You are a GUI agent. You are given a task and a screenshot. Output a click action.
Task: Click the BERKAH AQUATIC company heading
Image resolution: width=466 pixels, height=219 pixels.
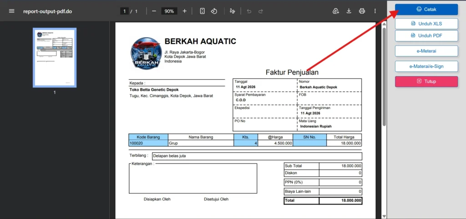pos(200,41)
